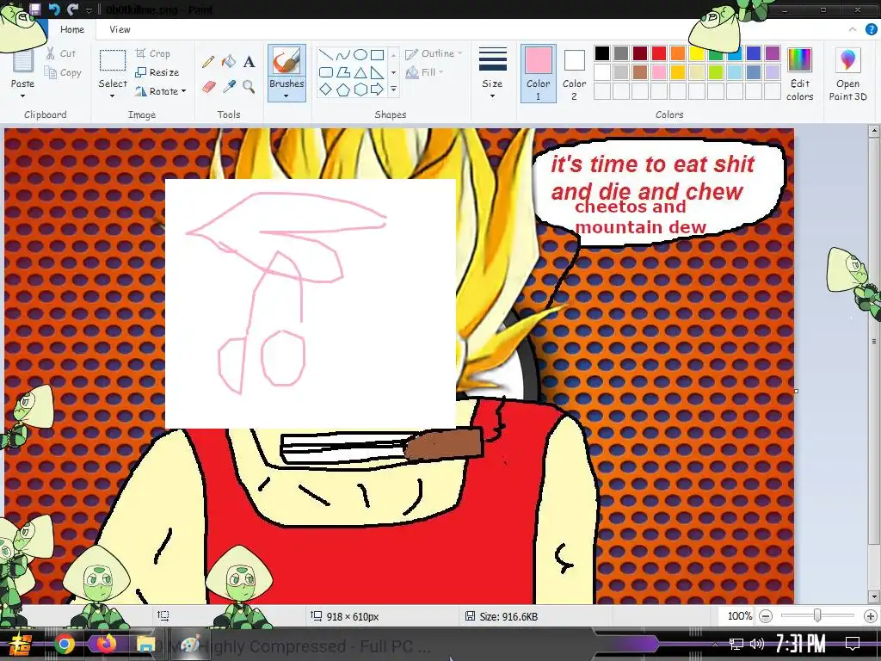
Task: Pick the orange color swatch
Action: coord(678,53)
